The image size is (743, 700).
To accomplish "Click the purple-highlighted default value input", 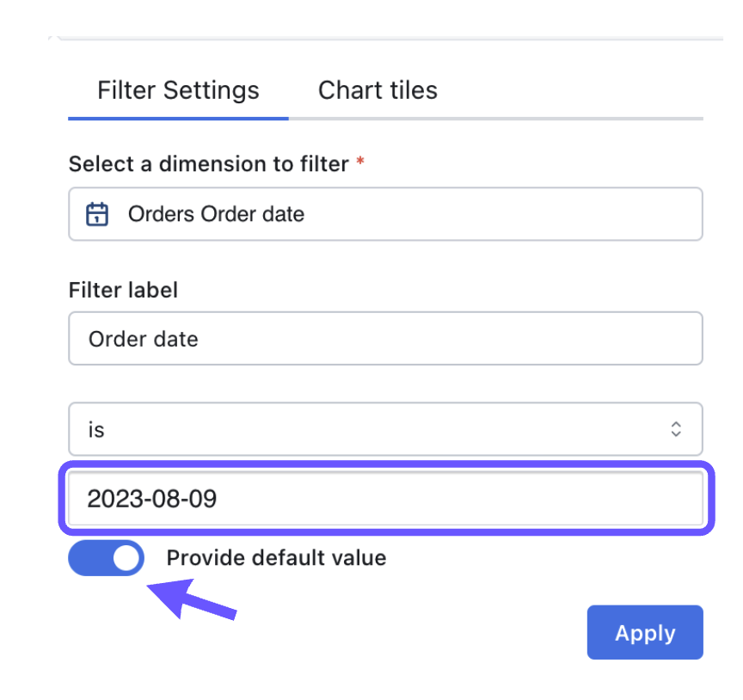I will click(385, 499).
